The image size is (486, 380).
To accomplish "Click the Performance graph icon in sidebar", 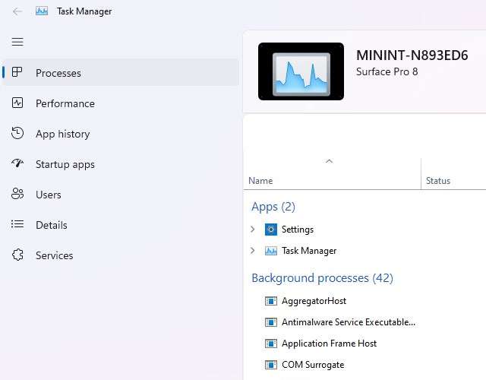I will pos(17,103).
